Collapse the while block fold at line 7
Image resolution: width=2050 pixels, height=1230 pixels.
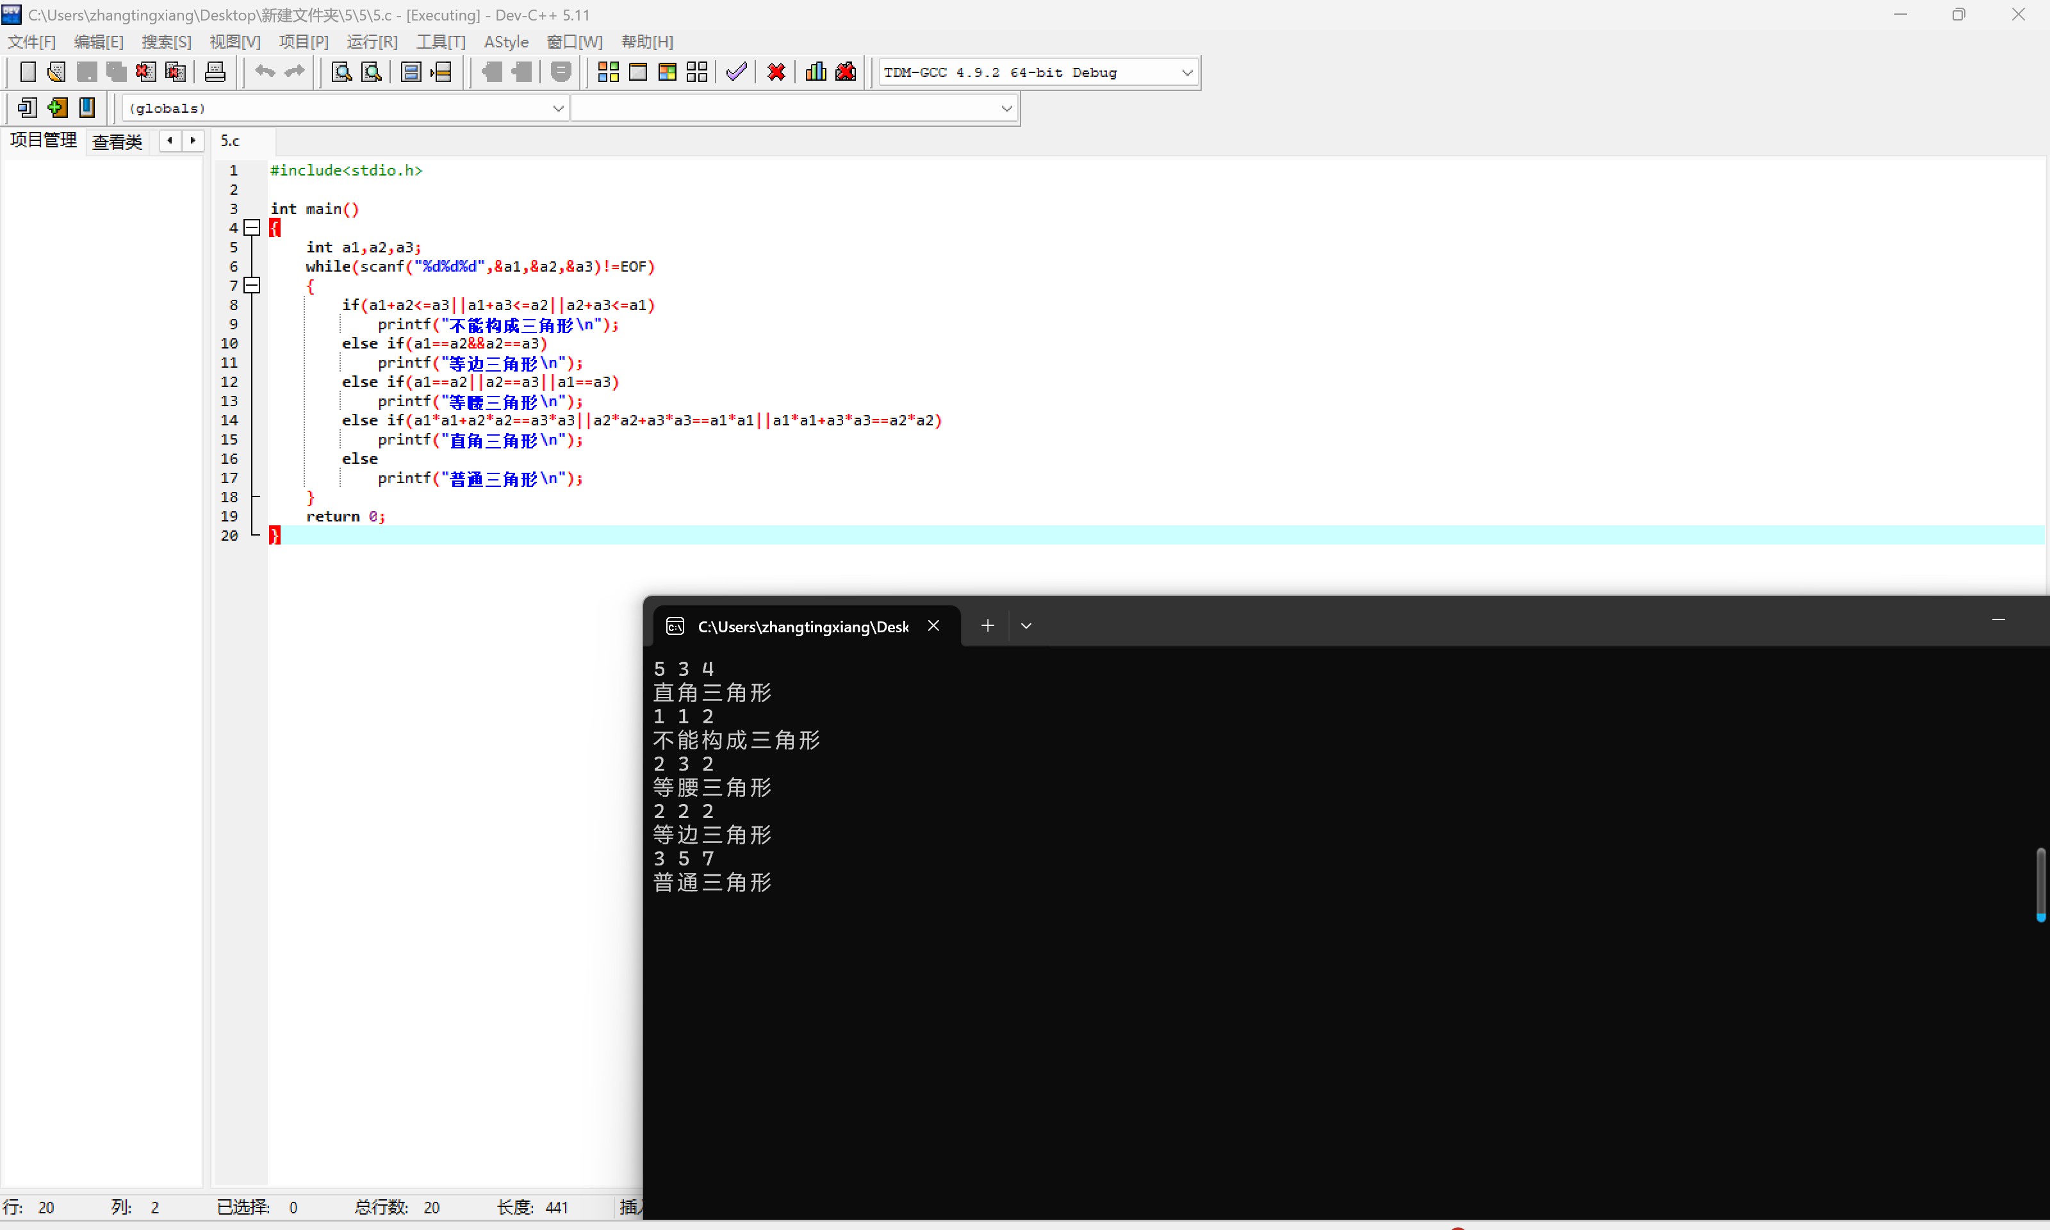252,285
